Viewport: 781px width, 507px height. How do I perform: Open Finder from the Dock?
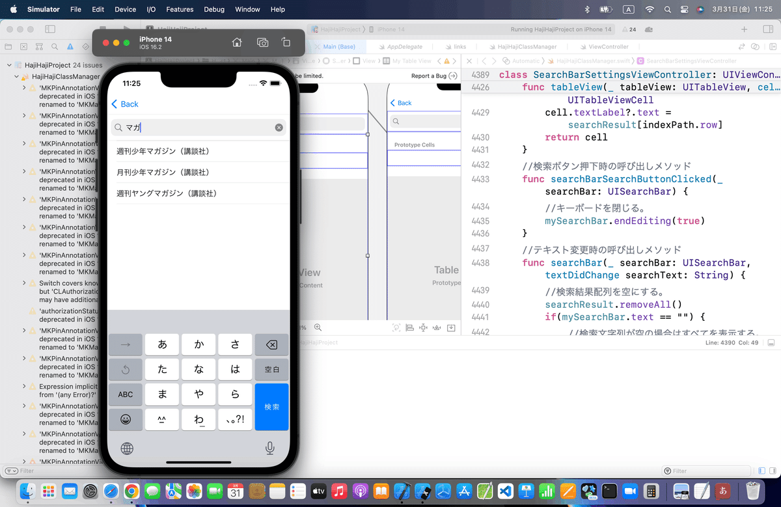(27, 491)
